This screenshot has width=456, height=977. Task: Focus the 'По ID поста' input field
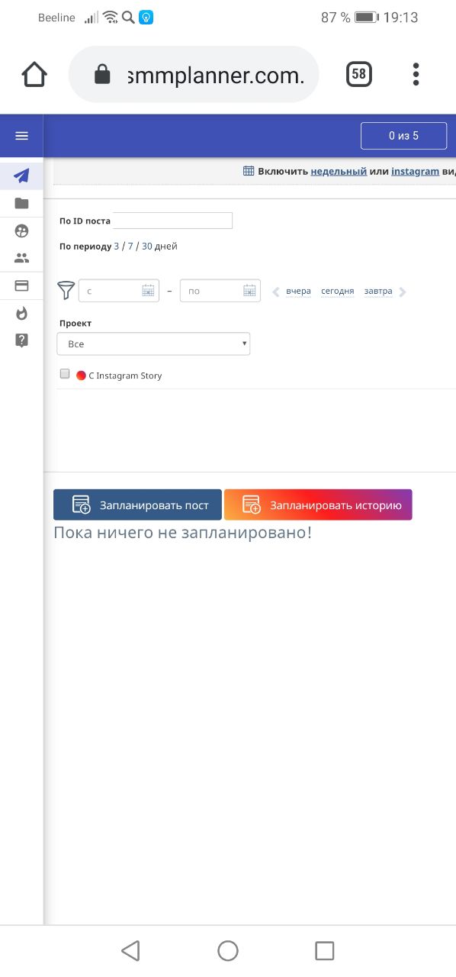coord(172,221)
